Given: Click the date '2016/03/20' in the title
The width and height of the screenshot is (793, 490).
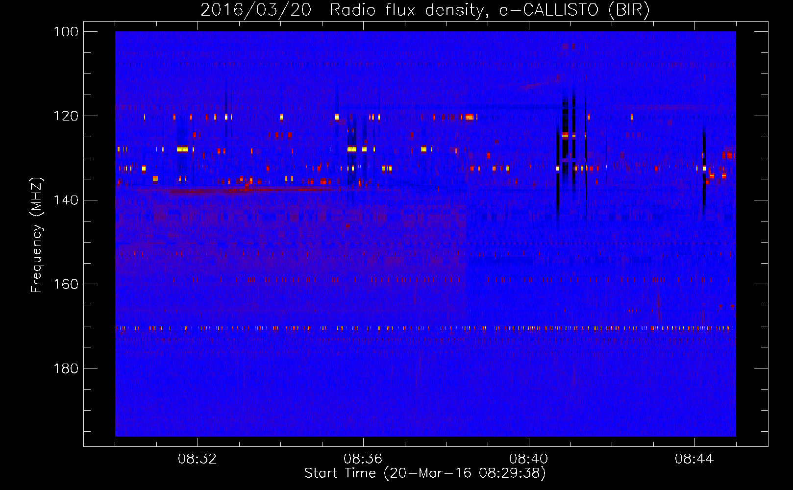Looking at the screenshot, I should 256,10.
